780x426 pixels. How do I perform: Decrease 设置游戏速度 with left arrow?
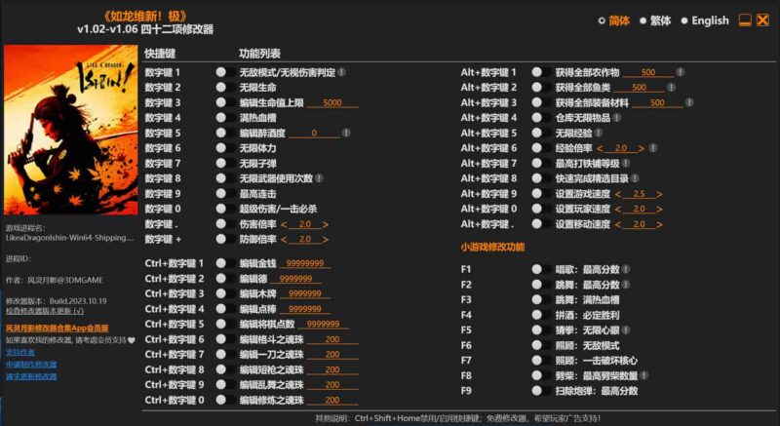[618, 194]
